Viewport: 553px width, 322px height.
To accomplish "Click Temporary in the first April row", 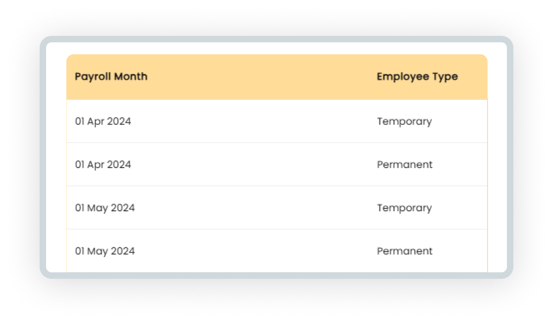I will (x=405, y=122).
